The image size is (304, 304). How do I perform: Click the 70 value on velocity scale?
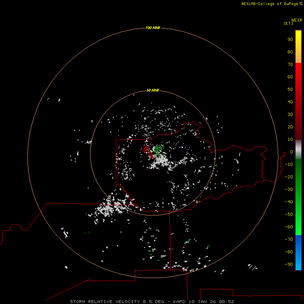tap(290, 65)
